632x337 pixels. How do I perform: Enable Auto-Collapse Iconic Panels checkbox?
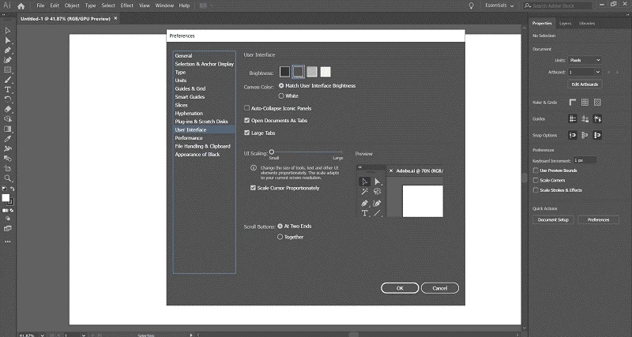[x=247, y=108]
